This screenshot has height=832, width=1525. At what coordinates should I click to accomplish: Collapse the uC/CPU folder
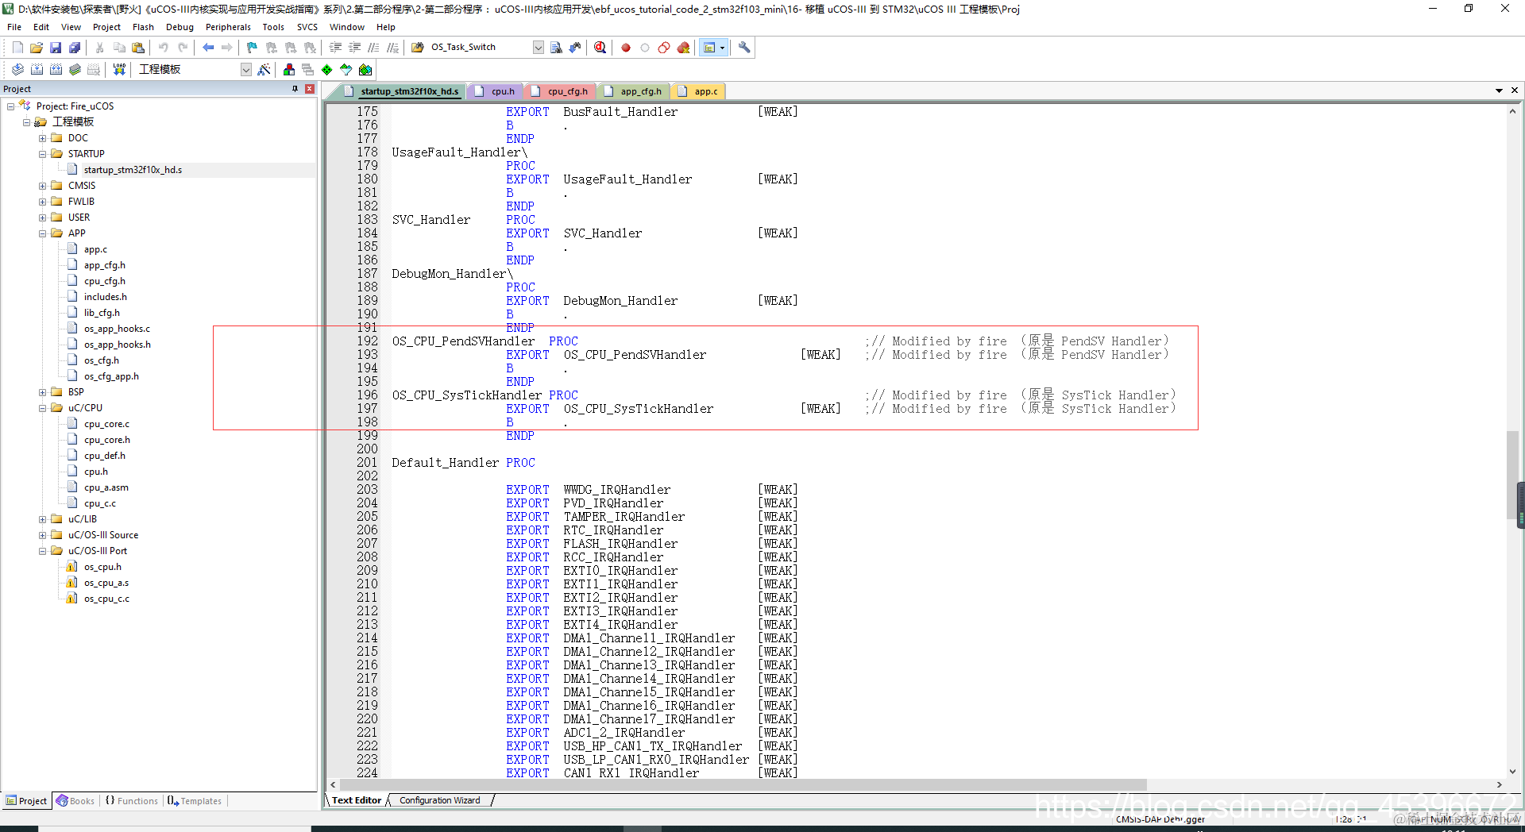[43, 408]
